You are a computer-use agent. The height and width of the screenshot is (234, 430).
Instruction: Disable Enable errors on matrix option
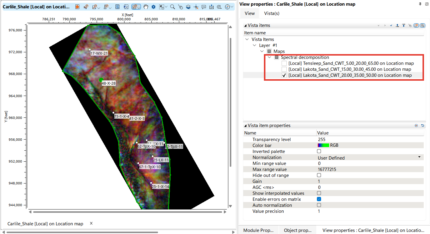319,199
